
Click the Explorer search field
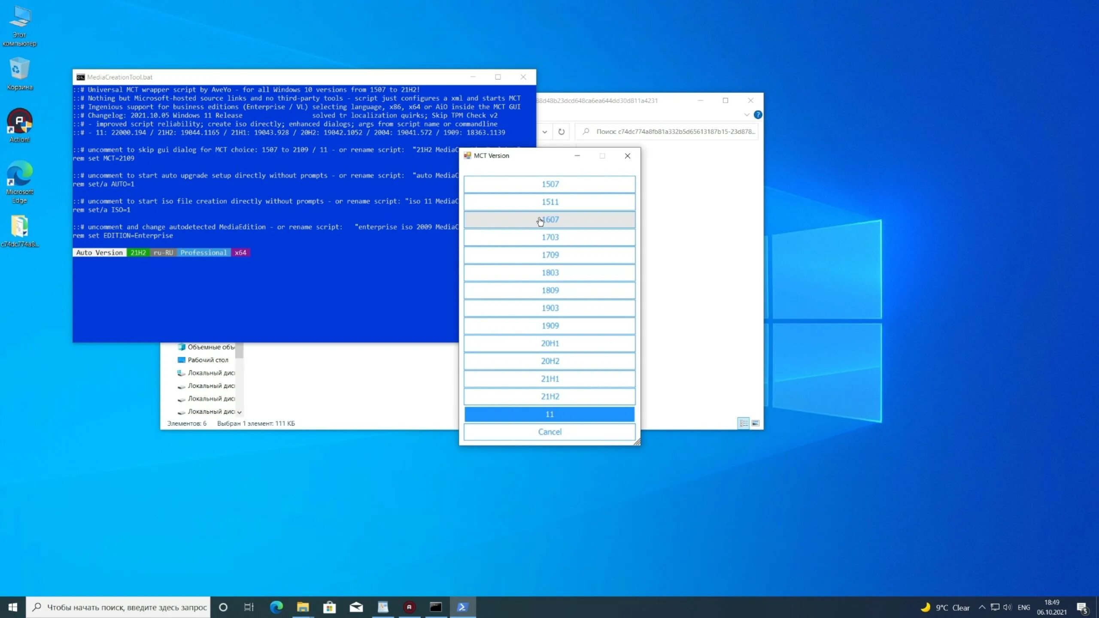coord(667,132)
